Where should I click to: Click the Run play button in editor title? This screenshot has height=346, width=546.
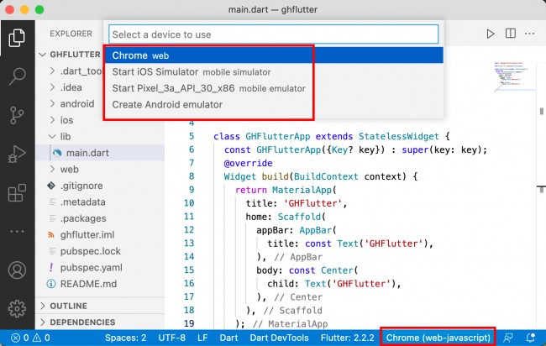pos(491,34)
